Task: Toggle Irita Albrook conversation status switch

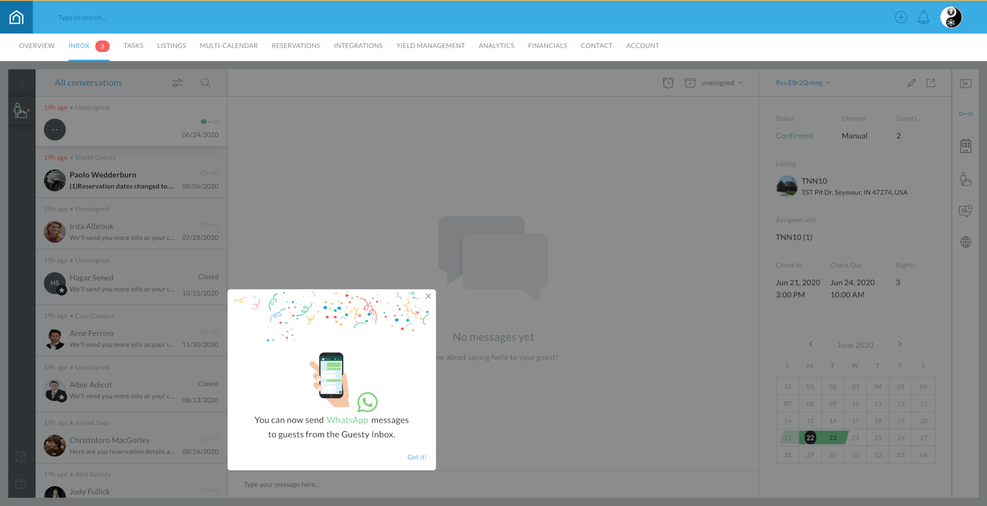Action: 210,225
